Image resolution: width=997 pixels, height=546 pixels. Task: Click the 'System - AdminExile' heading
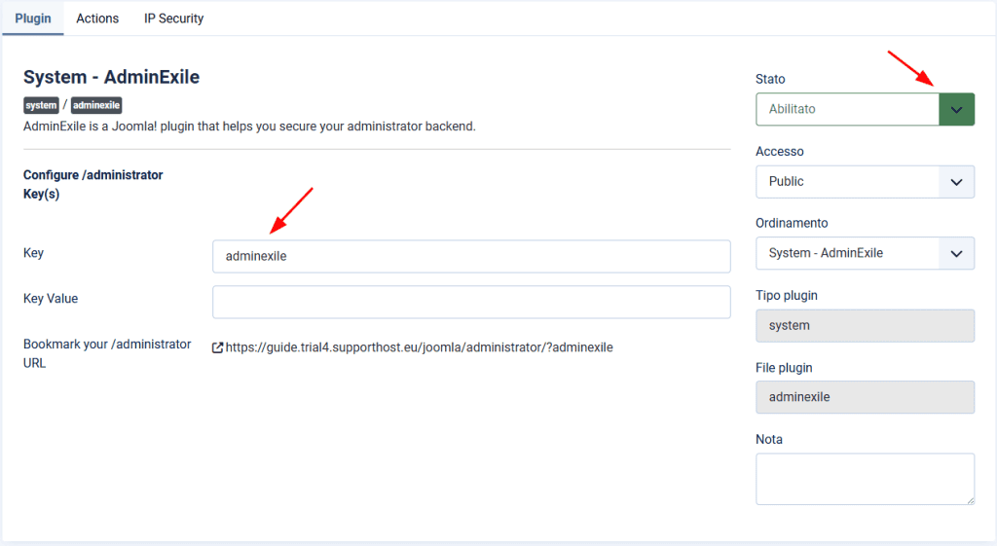click(x=111, y=77)
